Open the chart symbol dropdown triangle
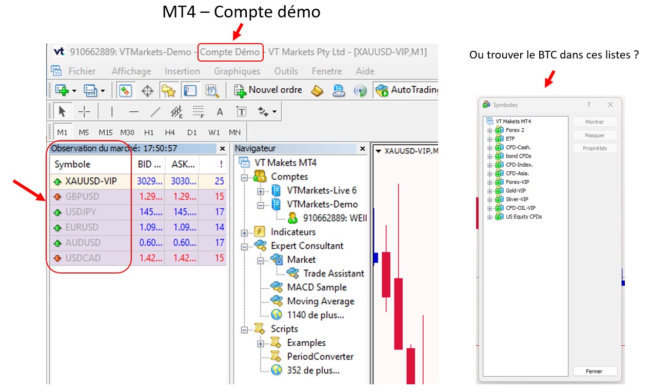Viewport: 650px width, 392px height. [379, 151]
